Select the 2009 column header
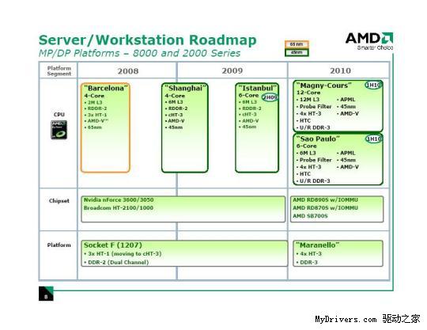427x330 pixels. pos(232,70)
